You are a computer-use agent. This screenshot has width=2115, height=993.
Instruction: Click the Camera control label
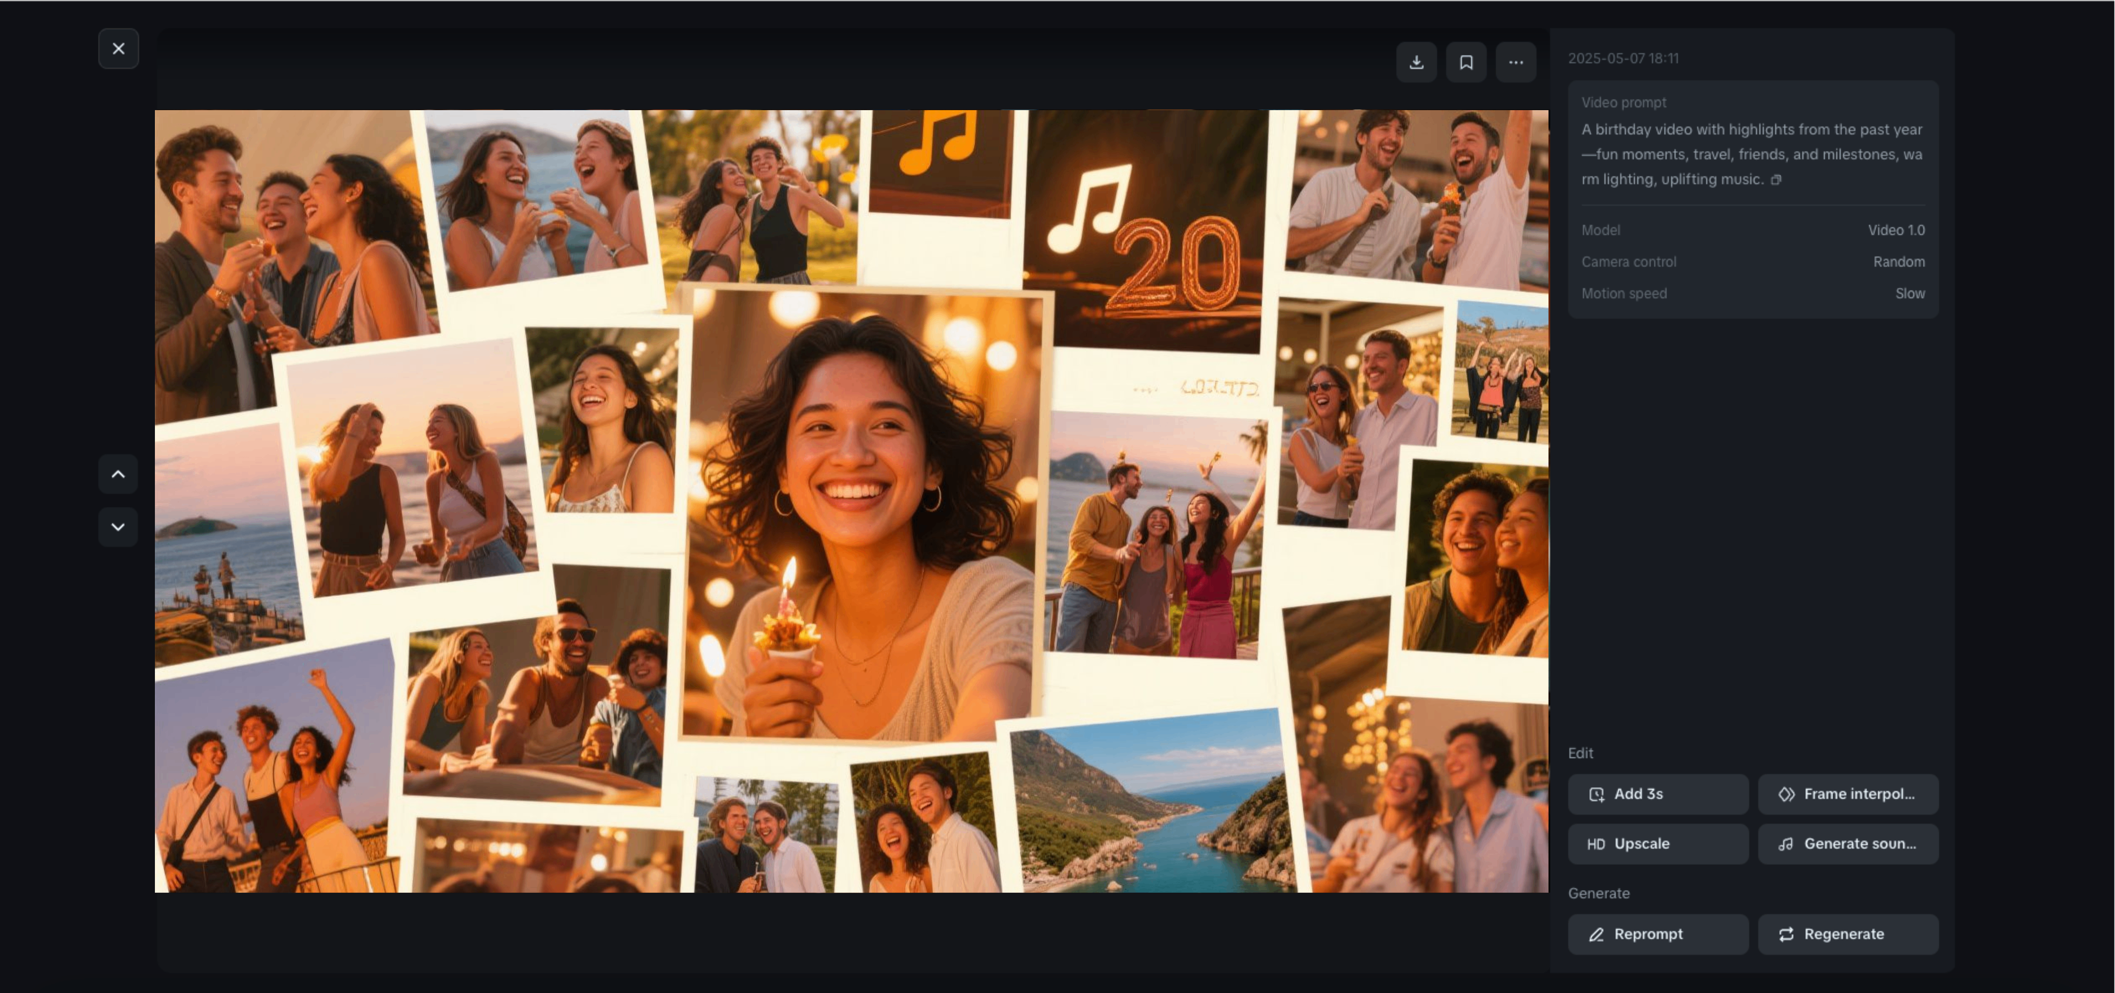point(1628,262)
